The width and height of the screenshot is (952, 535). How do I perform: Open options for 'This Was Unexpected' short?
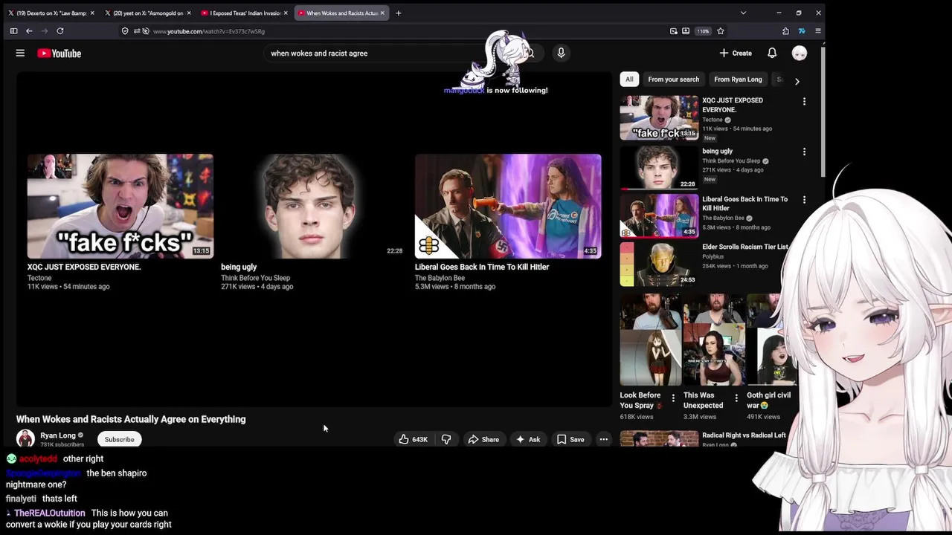click(736, 399)
